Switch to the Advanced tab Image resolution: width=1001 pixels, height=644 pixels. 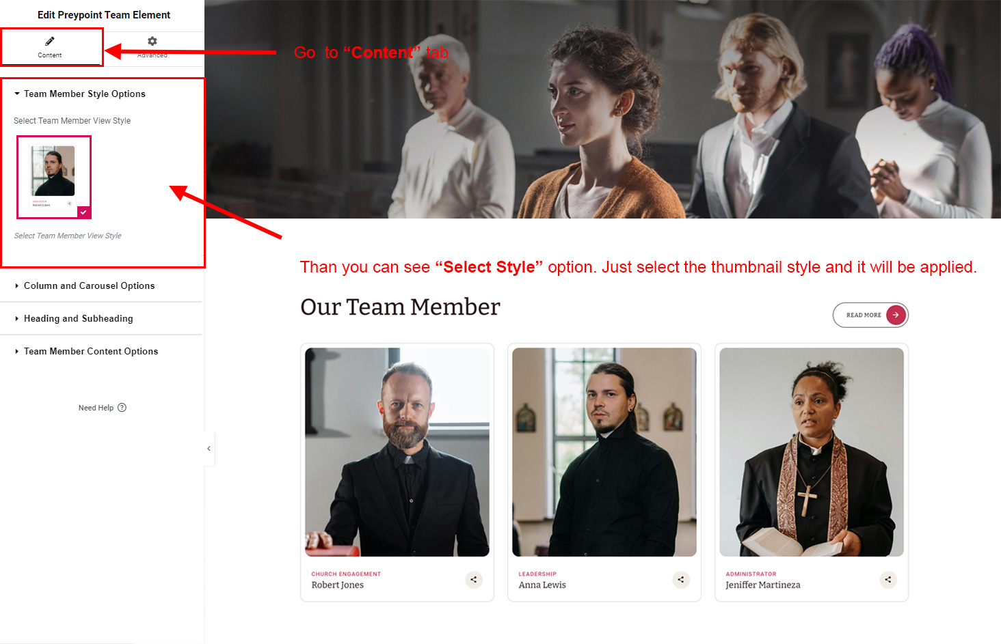pyautogui.click(x=152, y=47)
